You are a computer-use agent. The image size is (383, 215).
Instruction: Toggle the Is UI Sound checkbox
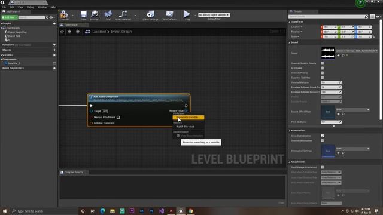[x=323, y=68]
